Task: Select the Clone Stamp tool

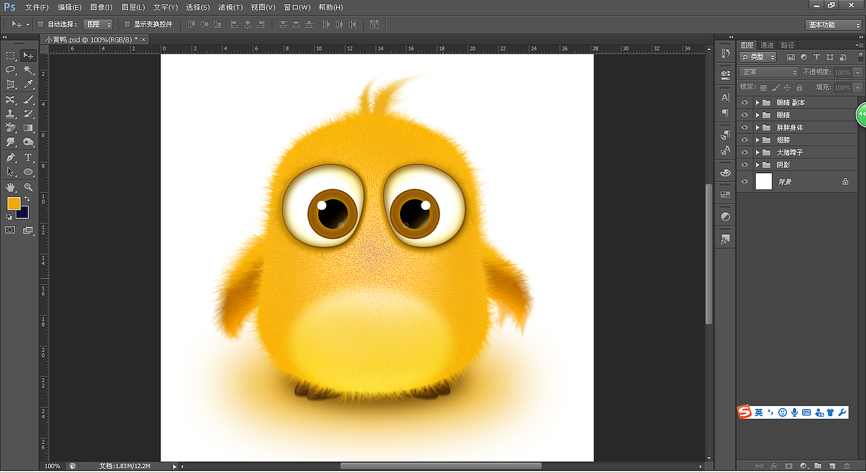Action: [11, 114]
